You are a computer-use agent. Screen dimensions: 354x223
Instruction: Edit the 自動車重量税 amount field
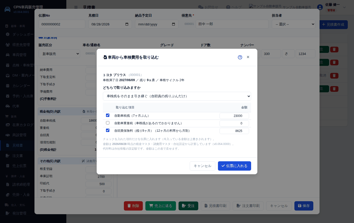[234, 123]
